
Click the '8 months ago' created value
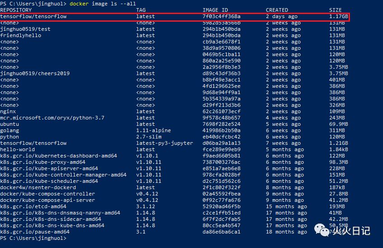tap(285, 188)
